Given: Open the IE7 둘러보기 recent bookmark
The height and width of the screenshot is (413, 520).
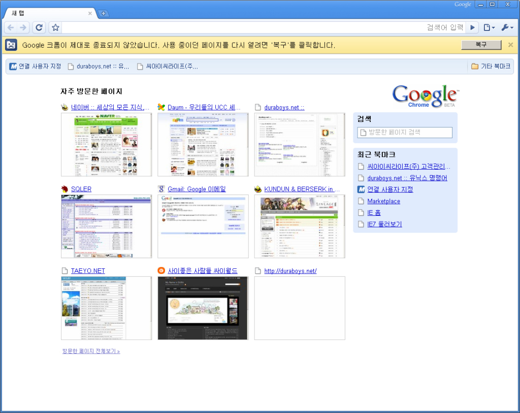Looking at the screenshot, I should click(385, 224).
